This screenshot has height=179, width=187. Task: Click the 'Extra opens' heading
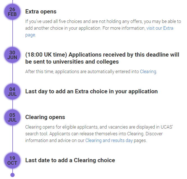pyautogui.click(x=41, y=11)
